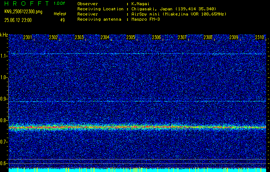Click the faint spectral line near 1.11 kHz
The height and width of the screenshot is (172, 270).
coord(137,54)
